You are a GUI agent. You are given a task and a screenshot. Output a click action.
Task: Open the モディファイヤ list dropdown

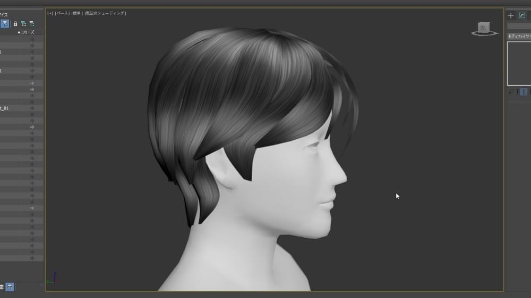point(519,36)
